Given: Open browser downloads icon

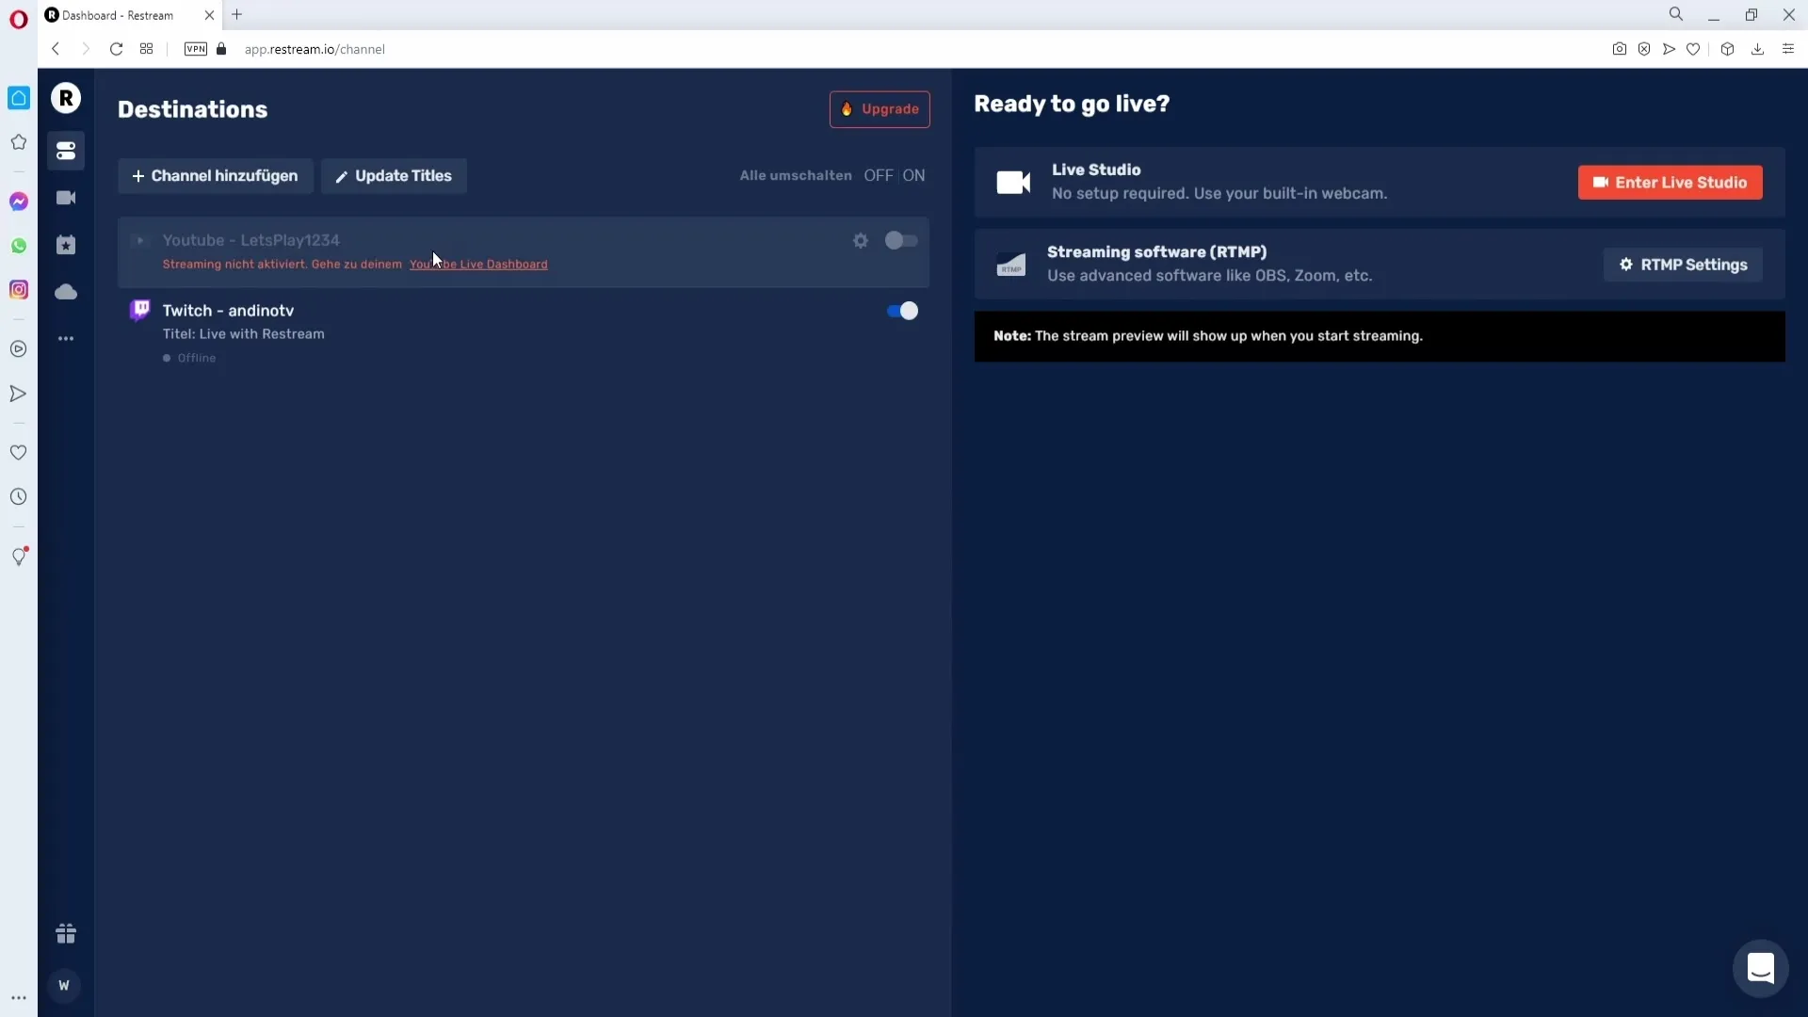Looking at the screenshot, I should 1757,49.
